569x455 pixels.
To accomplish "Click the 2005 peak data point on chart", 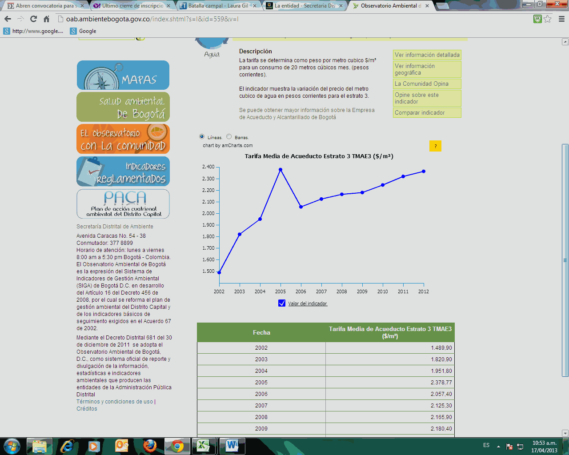I will tap(280, 170).
